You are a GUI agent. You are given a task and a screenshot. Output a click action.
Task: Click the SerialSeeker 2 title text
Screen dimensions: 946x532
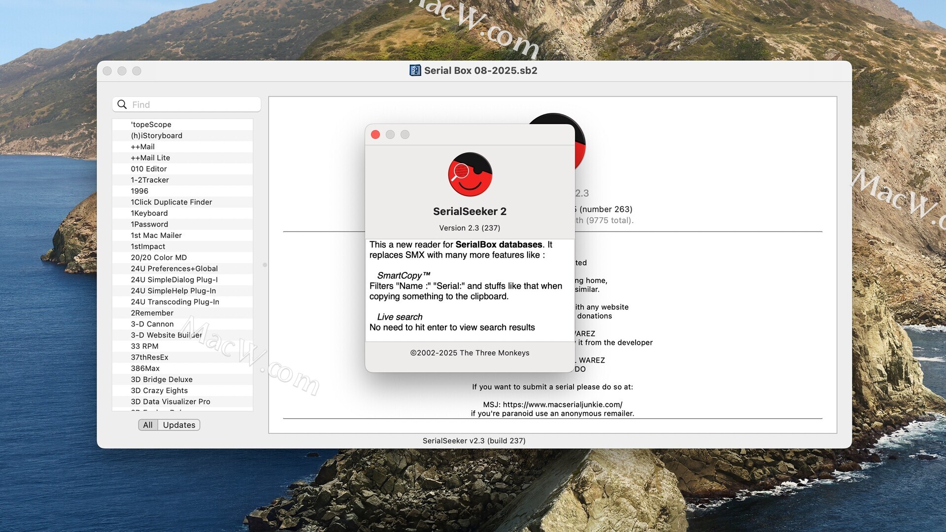coord(470,211)
